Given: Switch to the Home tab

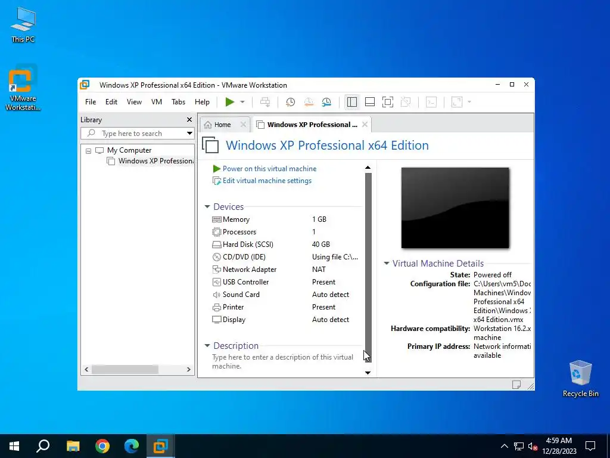Looking at the screenshot, I should tap(222, 125).
